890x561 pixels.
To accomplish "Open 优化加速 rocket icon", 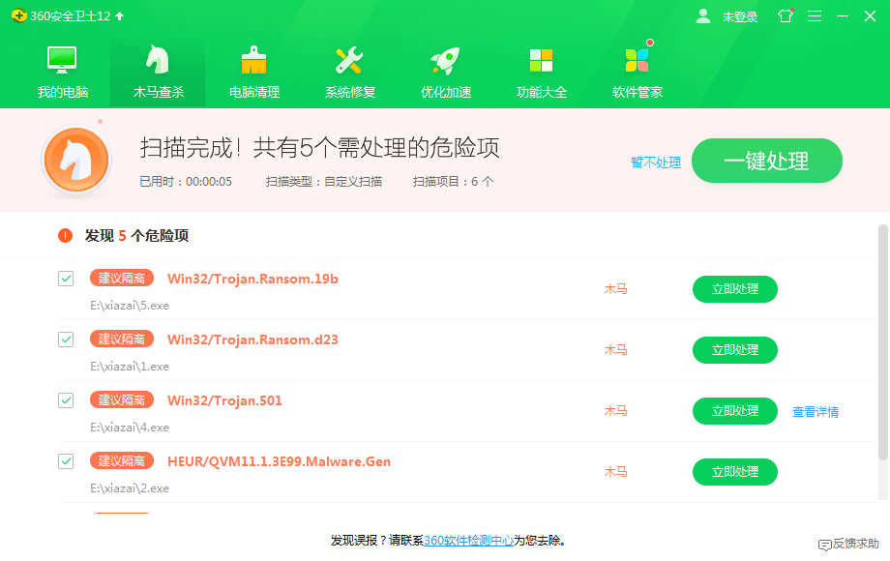I will point(445,60).
